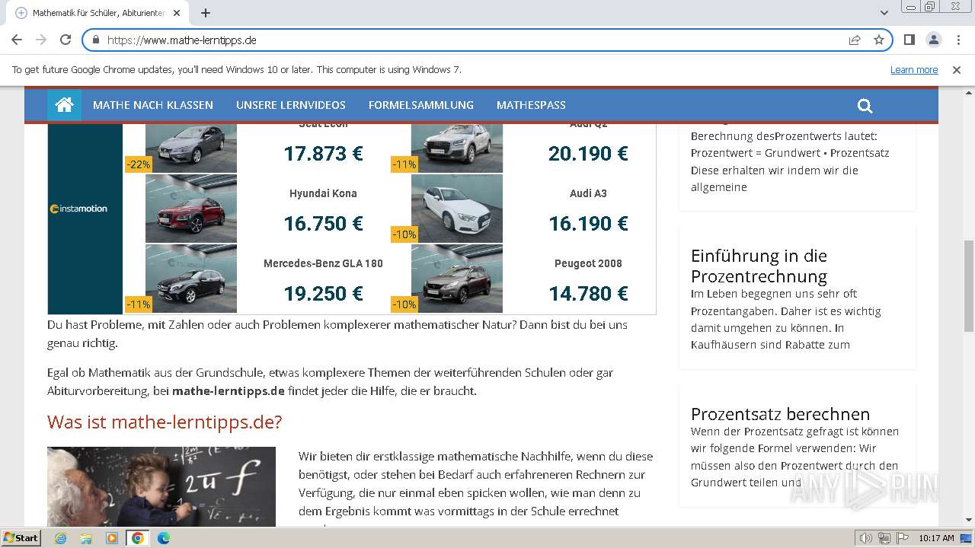This screenshot has width=975, height=548.
Task: Switch to Chrome taskbar icon
Action: [x=138, y=538]
